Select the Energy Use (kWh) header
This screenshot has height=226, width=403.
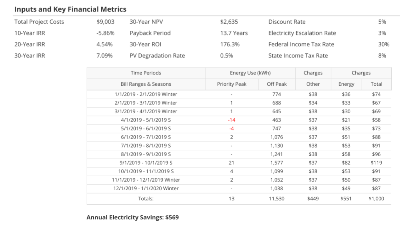250,73
